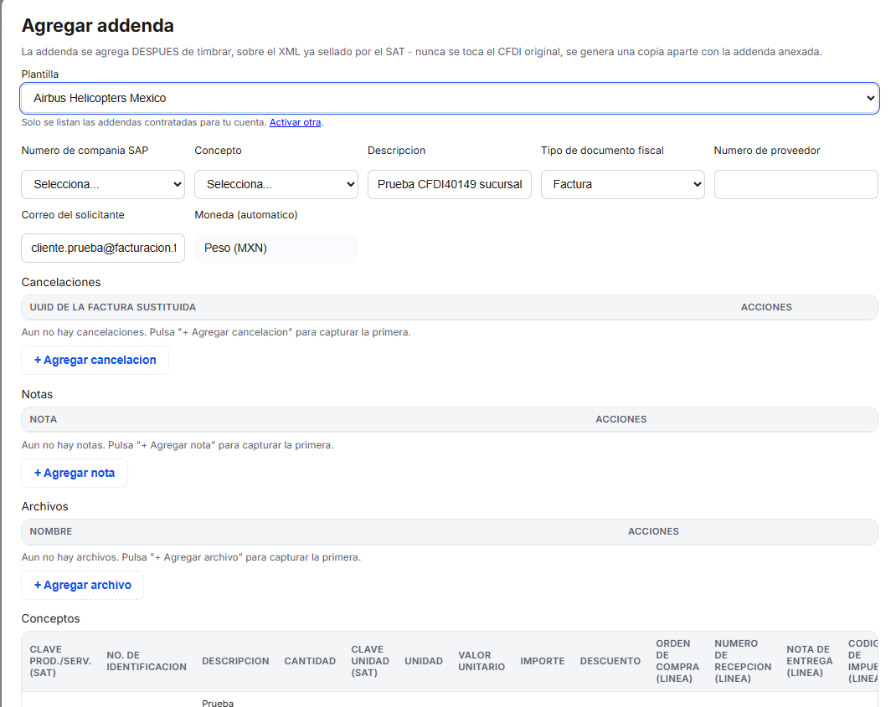
Task: Click the 'Cancelaciones' section title
Action: (x=61, y=282)
